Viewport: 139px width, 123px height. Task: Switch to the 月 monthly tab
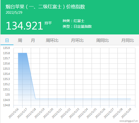click(x=33, y=40)
